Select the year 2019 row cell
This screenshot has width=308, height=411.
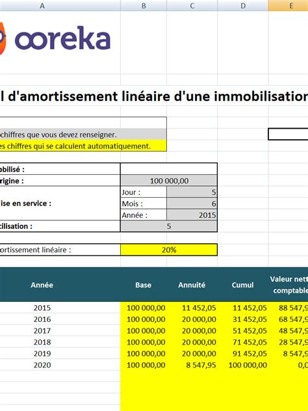60,353
